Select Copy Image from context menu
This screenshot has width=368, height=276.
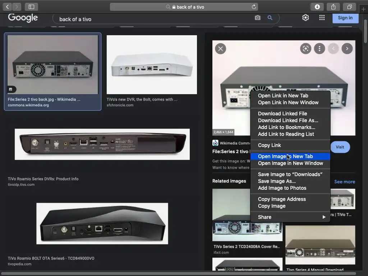coord(290,206)
